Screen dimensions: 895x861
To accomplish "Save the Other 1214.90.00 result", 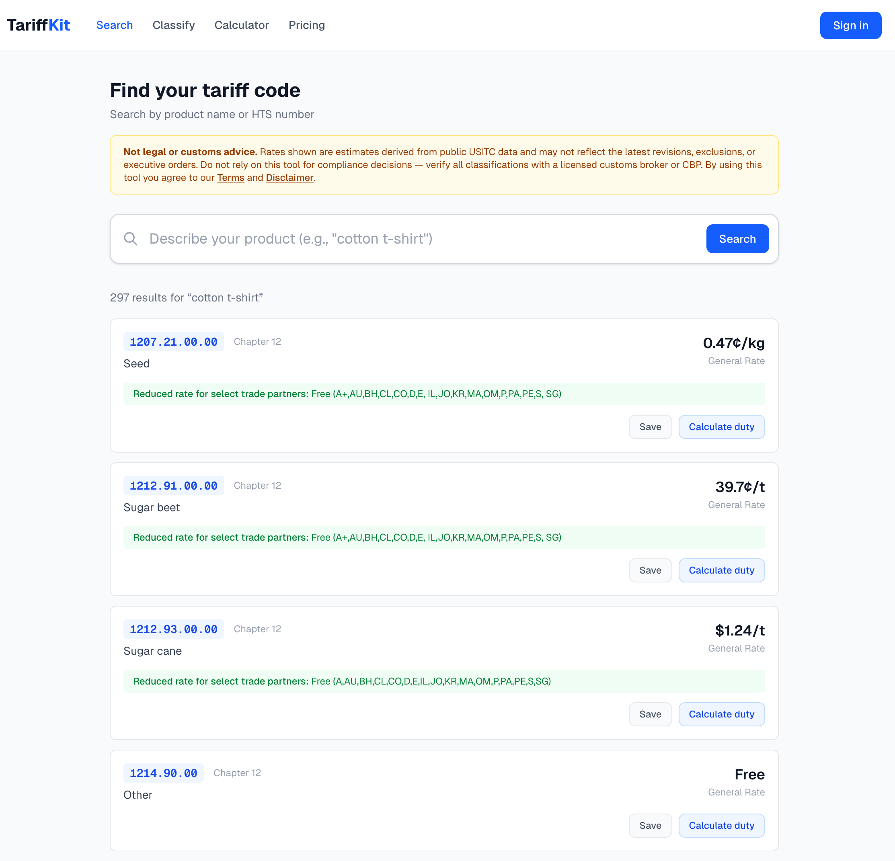I will [x=650, y=825].
